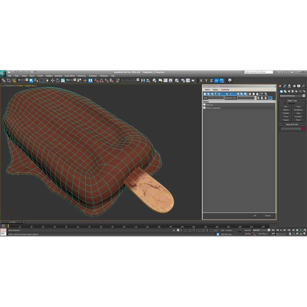The width and height of the screenshot is (307, 307).
Task: Click the OK button in Select From Scene
Action: [255, 215]
